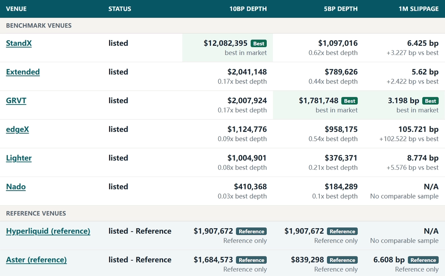Visit the edgeX venue link
Screen dimensions: 445x276
18,129
